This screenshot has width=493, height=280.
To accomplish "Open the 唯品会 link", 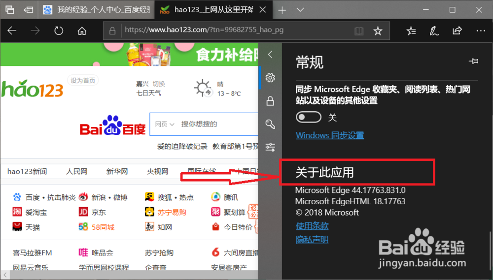I will [x=102, y=253].
